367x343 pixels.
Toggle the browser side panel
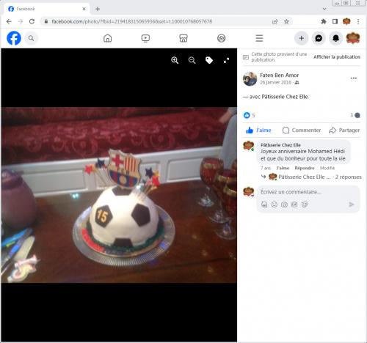click(x=335, y=21)
